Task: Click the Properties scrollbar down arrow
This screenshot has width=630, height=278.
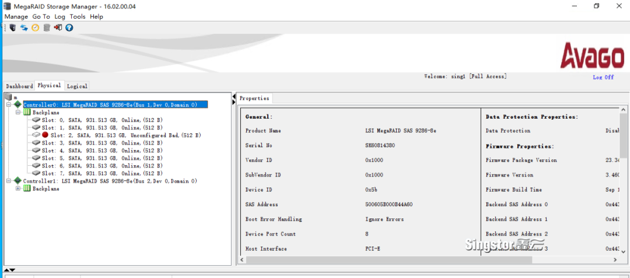Action: pos(623,252)
